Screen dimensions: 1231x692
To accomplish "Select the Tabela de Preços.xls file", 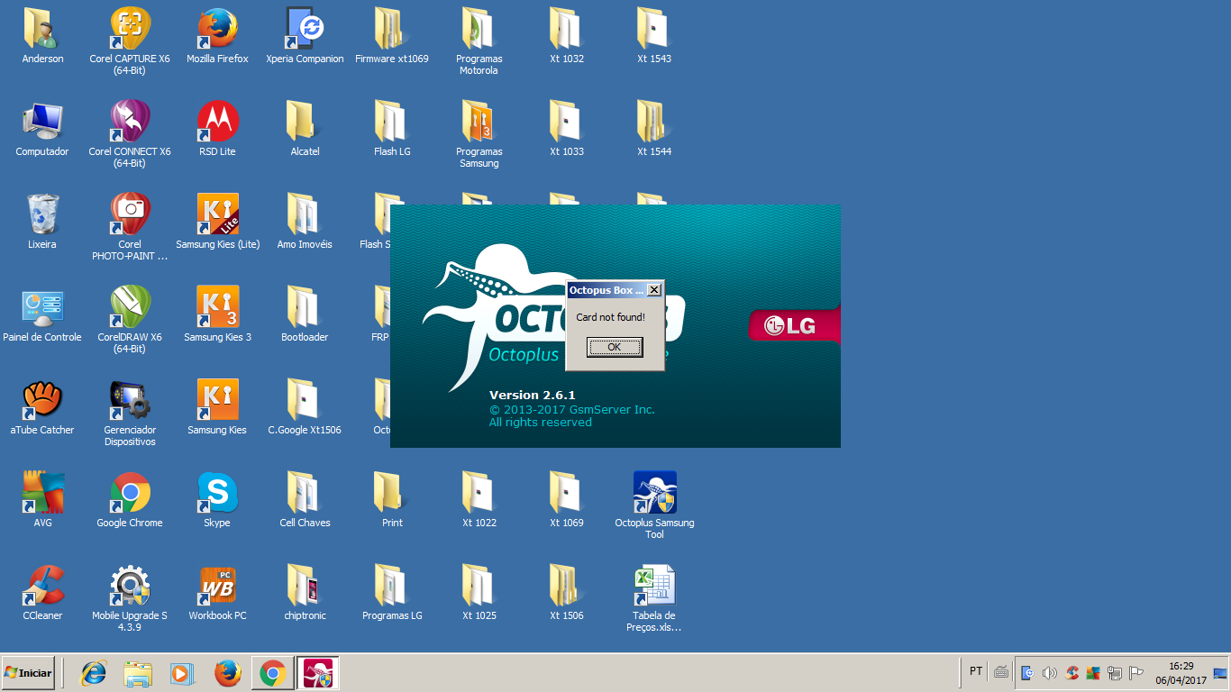I will pyautogui.click(x=655, y=598).
